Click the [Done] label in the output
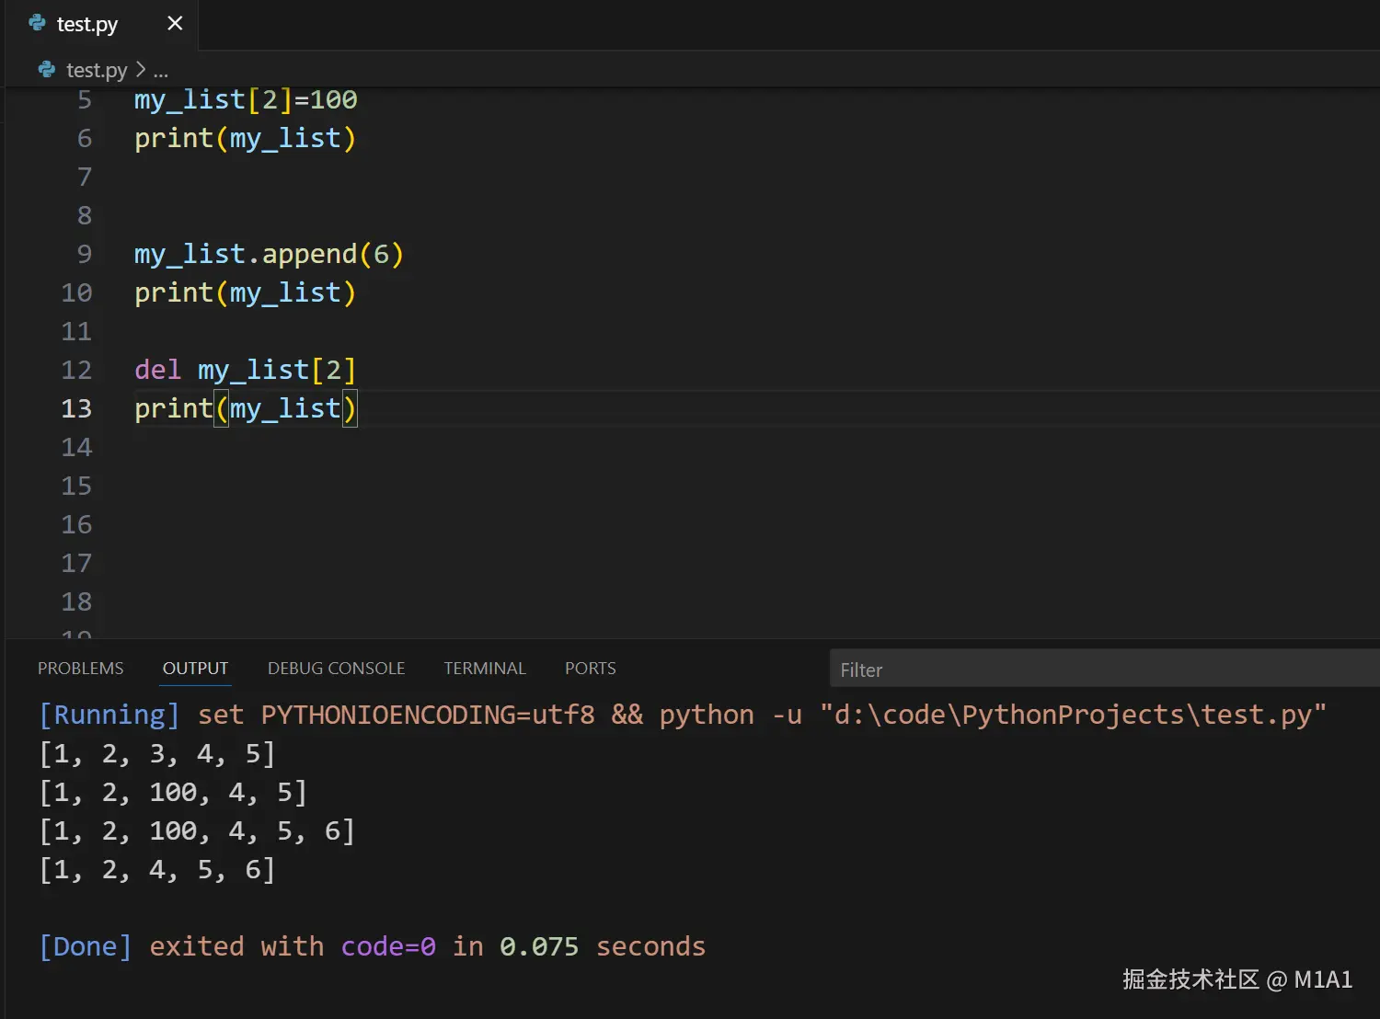This screenshot has height=1019, width=1380. tap(86, 946)
